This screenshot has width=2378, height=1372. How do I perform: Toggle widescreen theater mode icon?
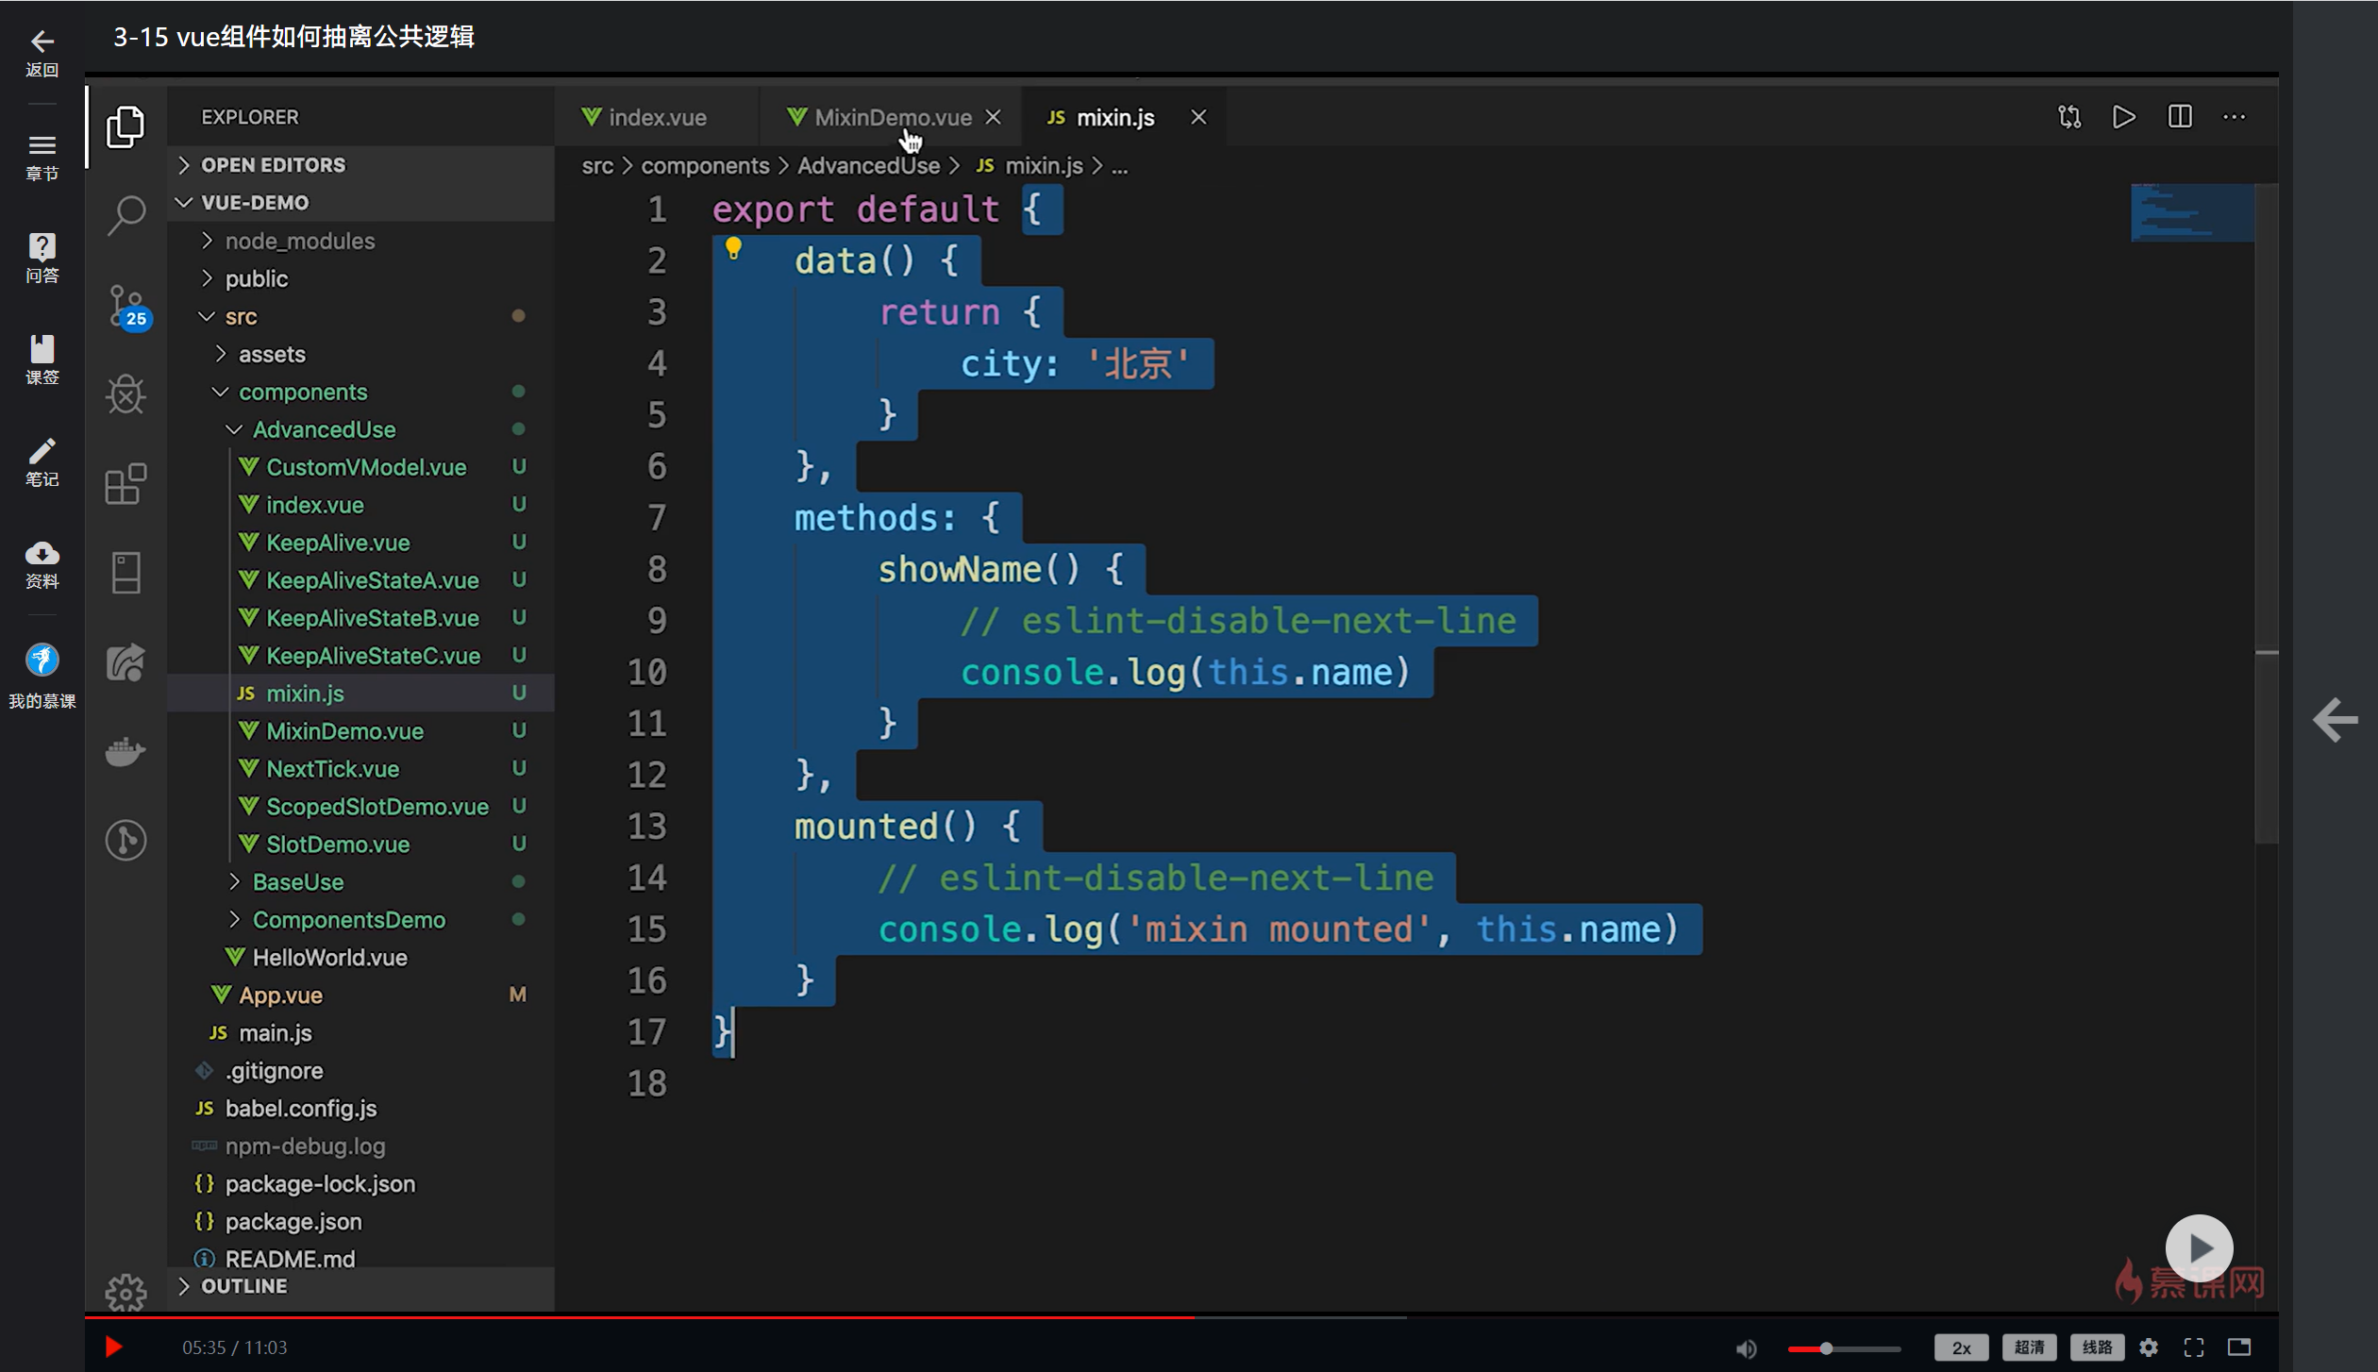tap(2239, 1347)
